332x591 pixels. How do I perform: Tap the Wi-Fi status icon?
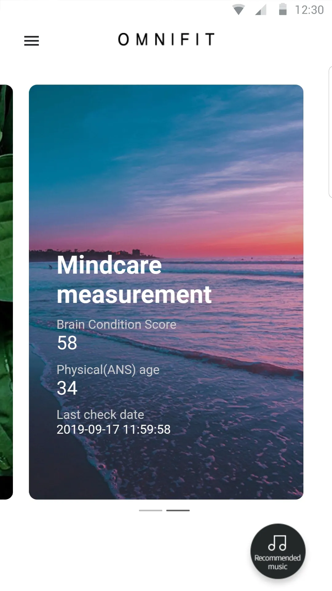point(239,10)
